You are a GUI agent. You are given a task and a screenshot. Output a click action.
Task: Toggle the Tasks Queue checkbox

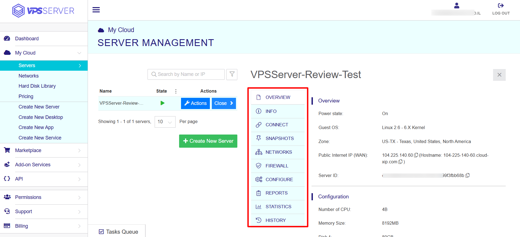click(101, 232)
